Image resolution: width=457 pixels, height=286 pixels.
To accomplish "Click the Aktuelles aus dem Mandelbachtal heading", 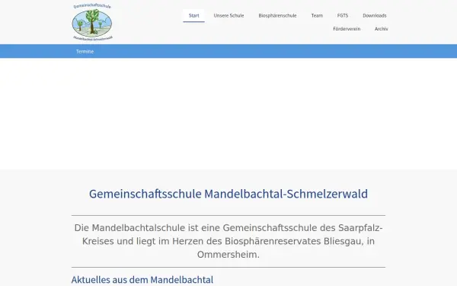I will [x=142, y=280].
